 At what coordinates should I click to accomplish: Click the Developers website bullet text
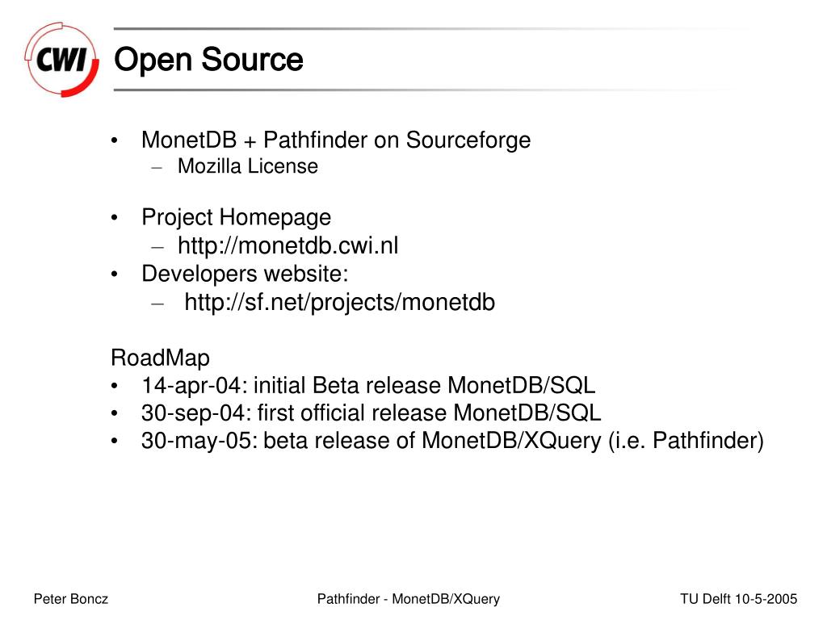[x=245, y=274]
